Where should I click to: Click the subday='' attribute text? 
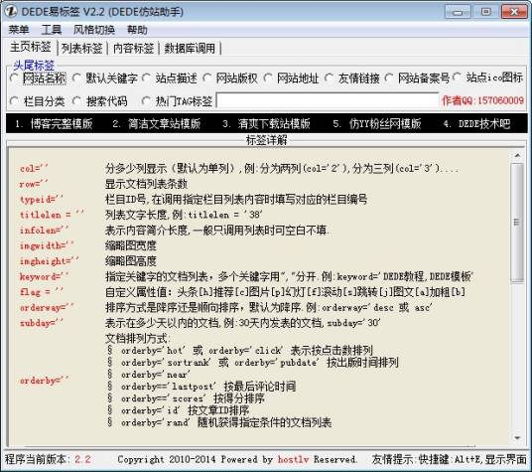click(42, 323)
